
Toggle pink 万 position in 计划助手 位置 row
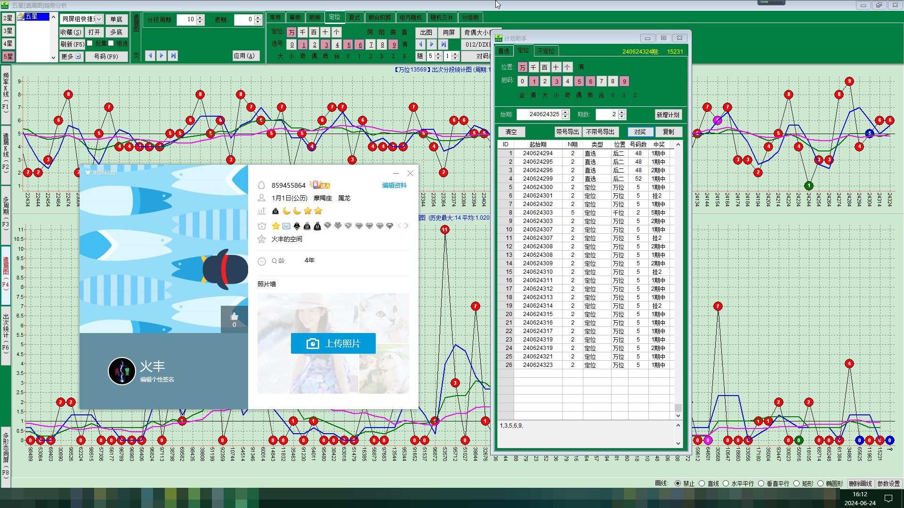click(x=522, y=67)
